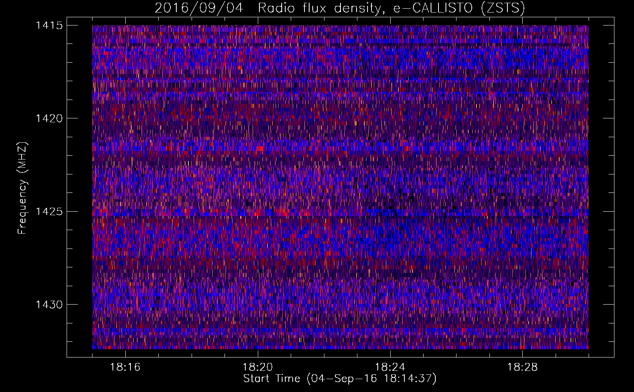Click the 18:28 time axis label
Image resolution: width=634 pixels, height=392 pixels.
[523, 367]
